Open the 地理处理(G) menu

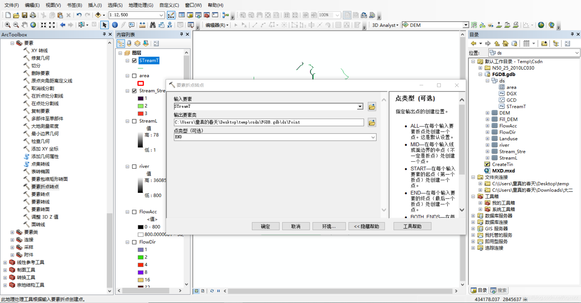click(x=141, y=5)
